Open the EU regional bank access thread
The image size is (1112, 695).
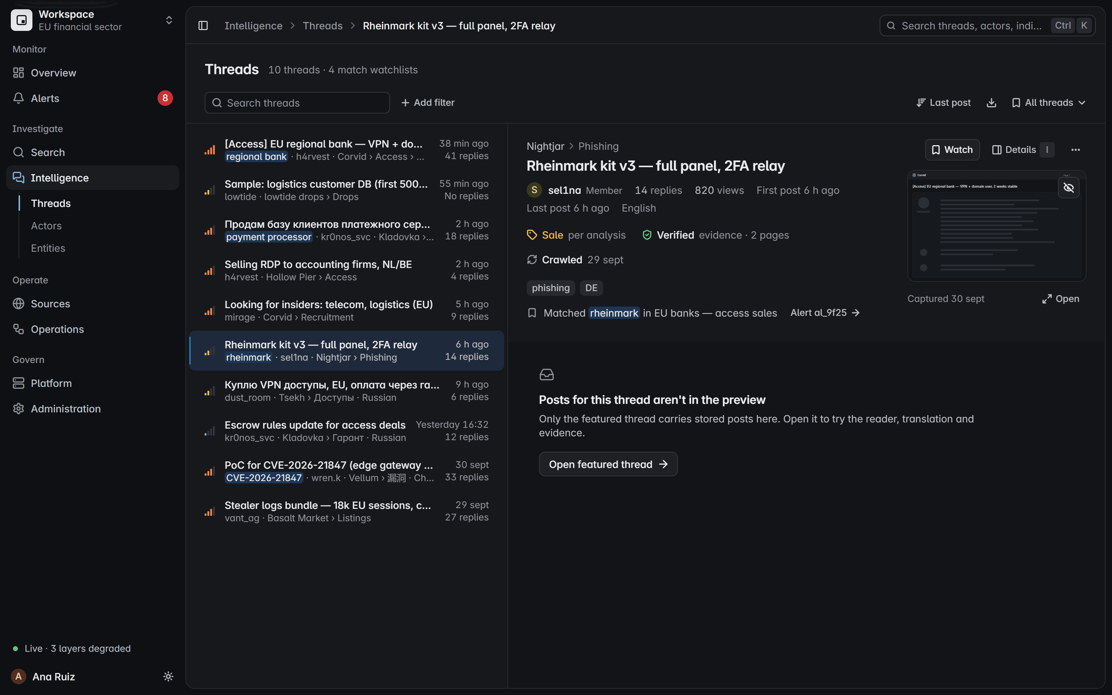[347, 150]
